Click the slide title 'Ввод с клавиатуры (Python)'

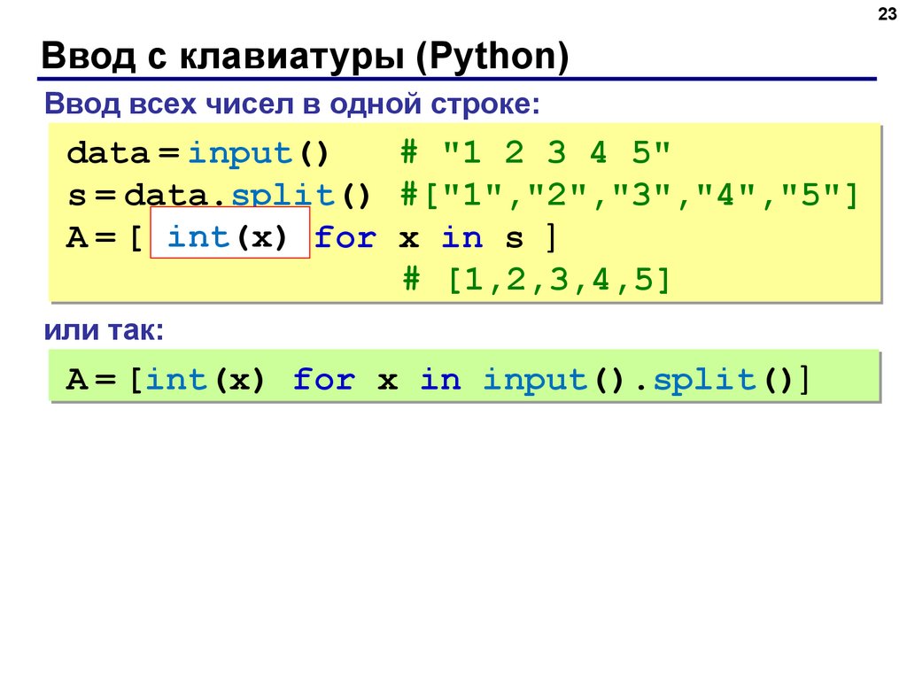pos(305,56)
